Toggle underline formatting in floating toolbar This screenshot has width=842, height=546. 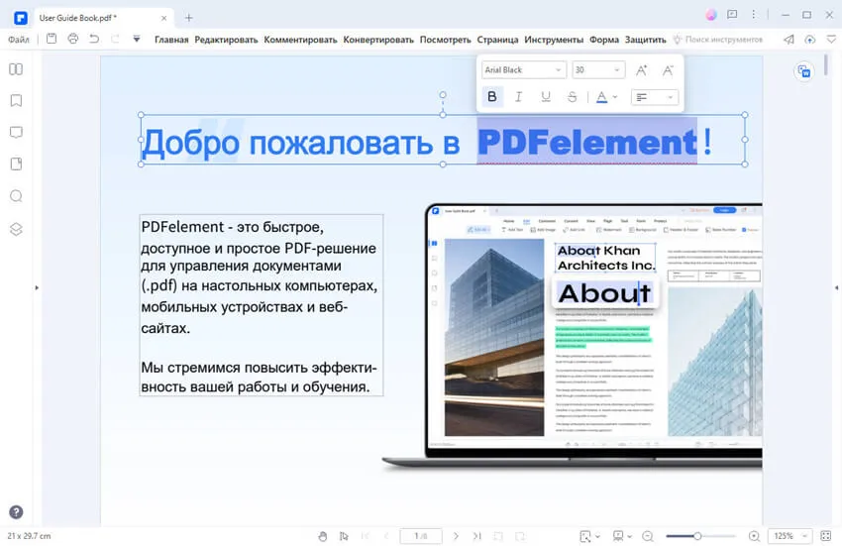(x=546, y=97)
